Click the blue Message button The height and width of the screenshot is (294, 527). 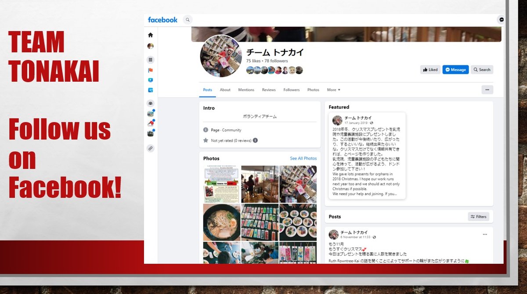455,70
